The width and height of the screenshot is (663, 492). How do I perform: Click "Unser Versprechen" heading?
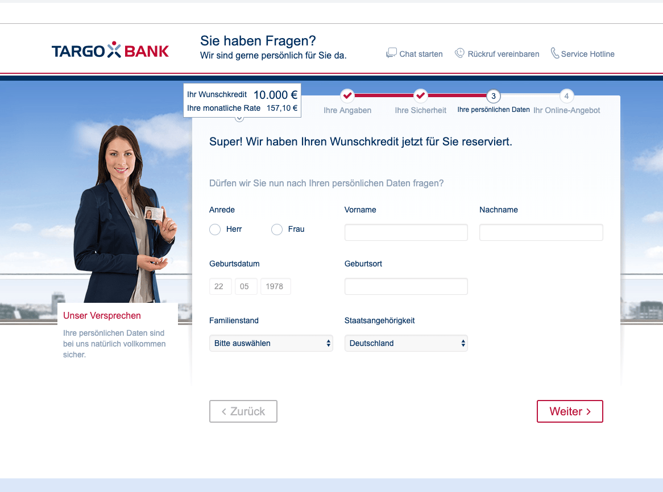(x=102, y=315)
